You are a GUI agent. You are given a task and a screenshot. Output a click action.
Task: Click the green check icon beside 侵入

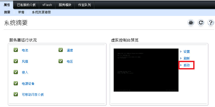pyautogui.click(x=16, y=72)
